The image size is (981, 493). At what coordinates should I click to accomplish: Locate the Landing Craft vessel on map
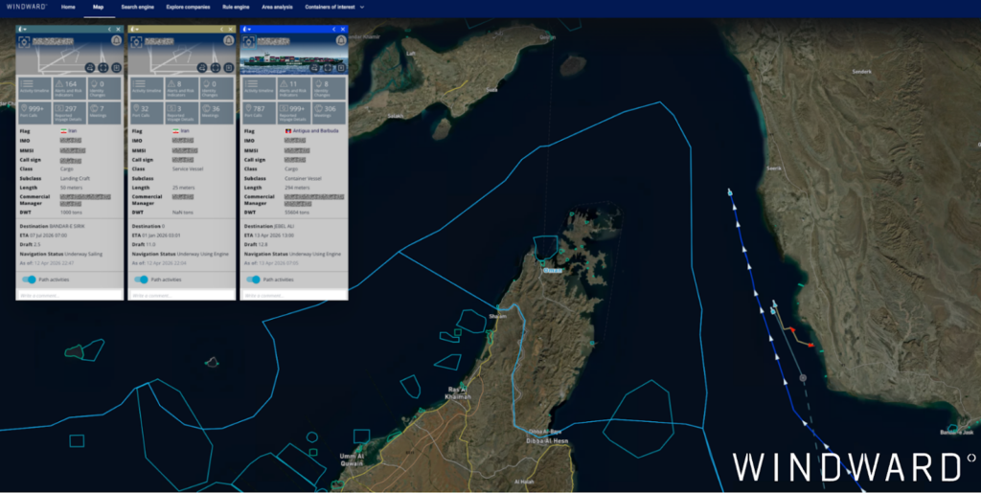pyautogui.click(x=24, y=41)
